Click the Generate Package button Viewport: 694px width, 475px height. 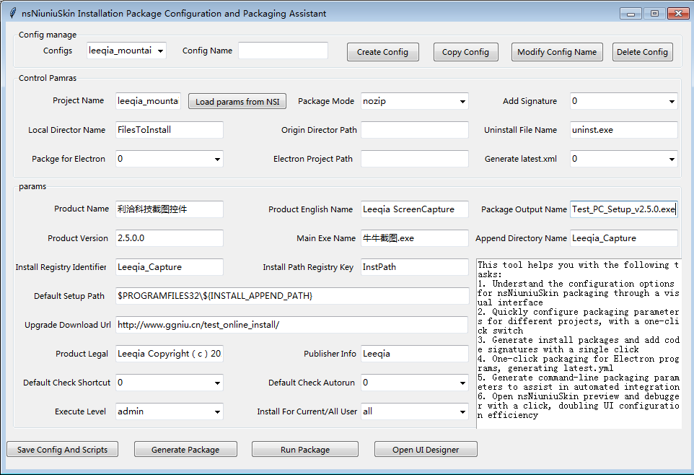click(185, 449)
